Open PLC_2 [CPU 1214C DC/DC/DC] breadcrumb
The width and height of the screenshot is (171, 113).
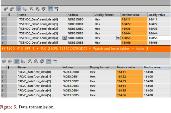click(64, 48)
